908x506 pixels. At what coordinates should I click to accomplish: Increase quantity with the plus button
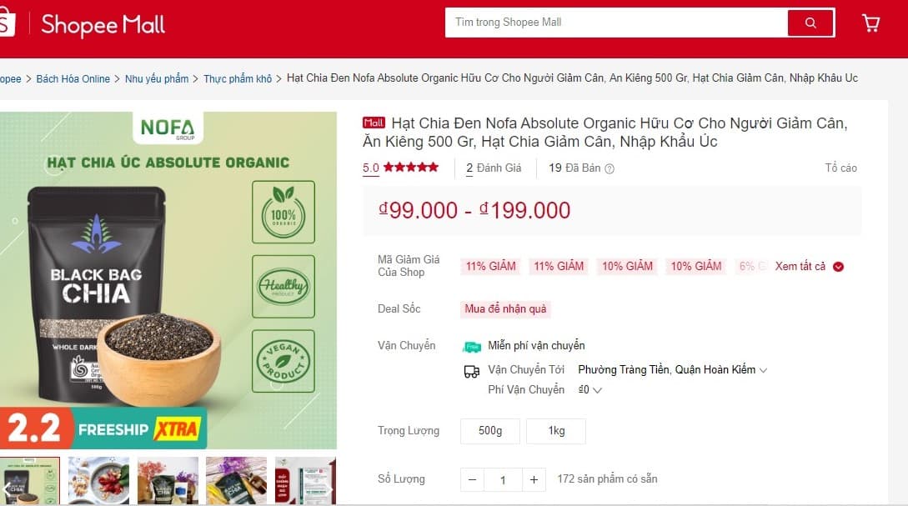[534, 479]
